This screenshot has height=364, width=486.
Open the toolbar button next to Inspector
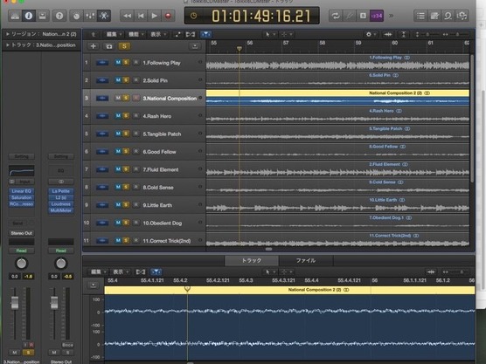[42, 16]
